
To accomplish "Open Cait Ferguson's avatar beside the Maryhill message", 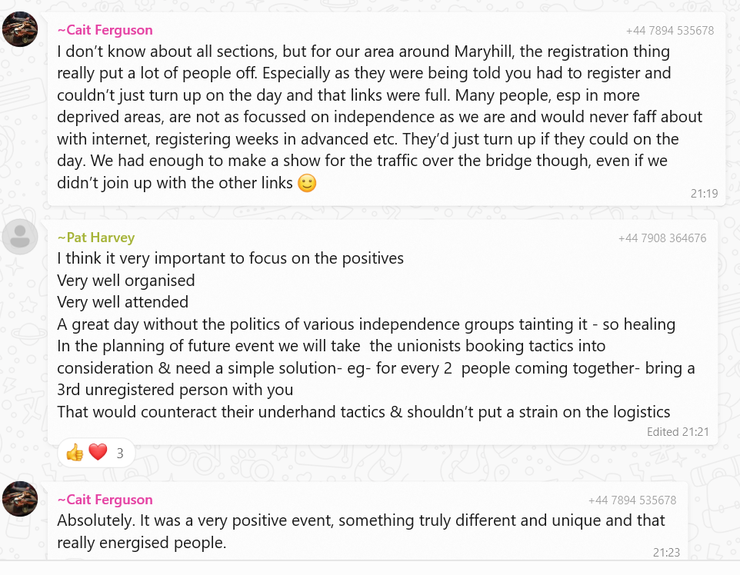I will click(20, 30).
